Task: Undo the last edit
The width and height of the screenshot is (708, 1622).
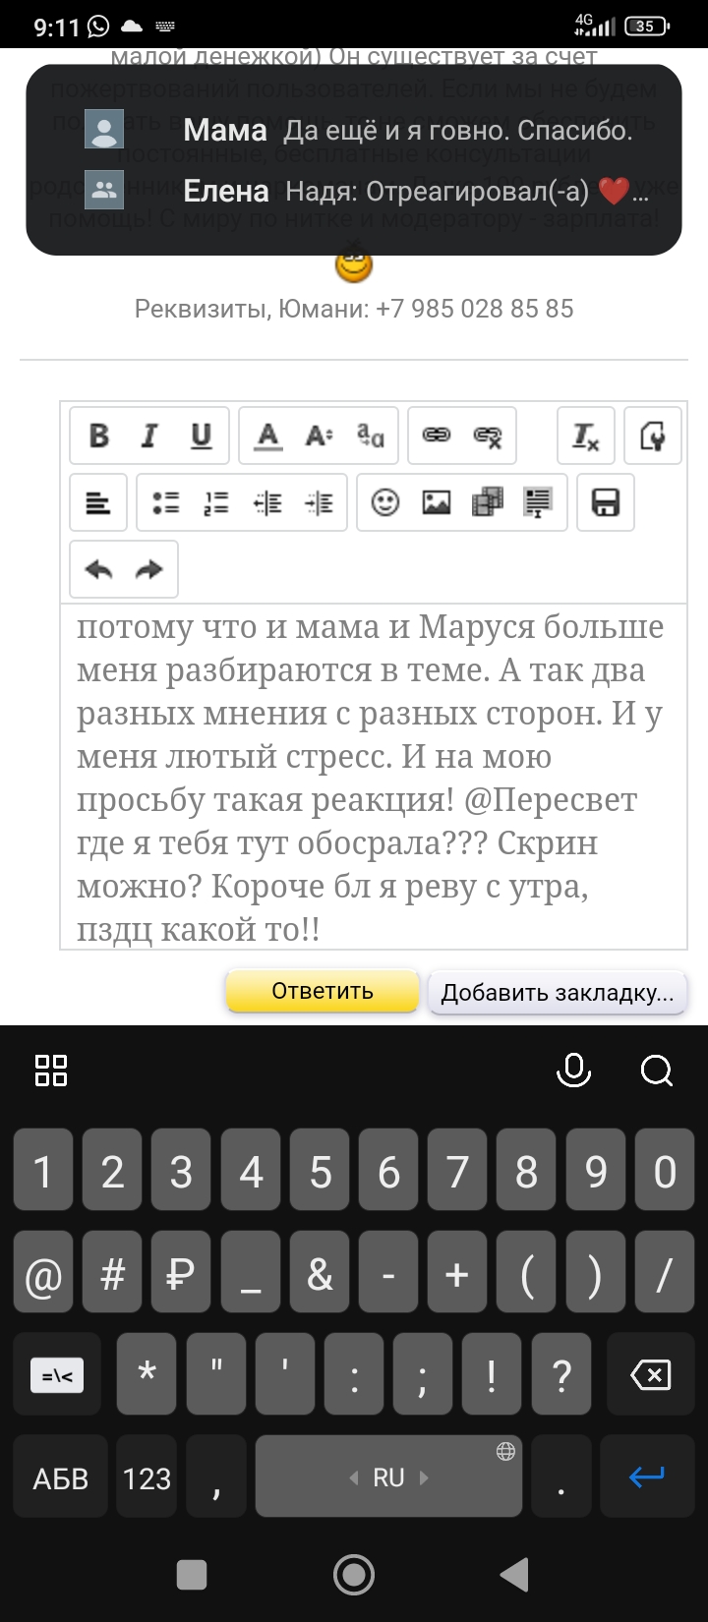Action: pos(98,570)
